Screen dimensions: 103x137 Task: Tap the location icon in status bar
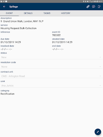(x=84, y=1)
